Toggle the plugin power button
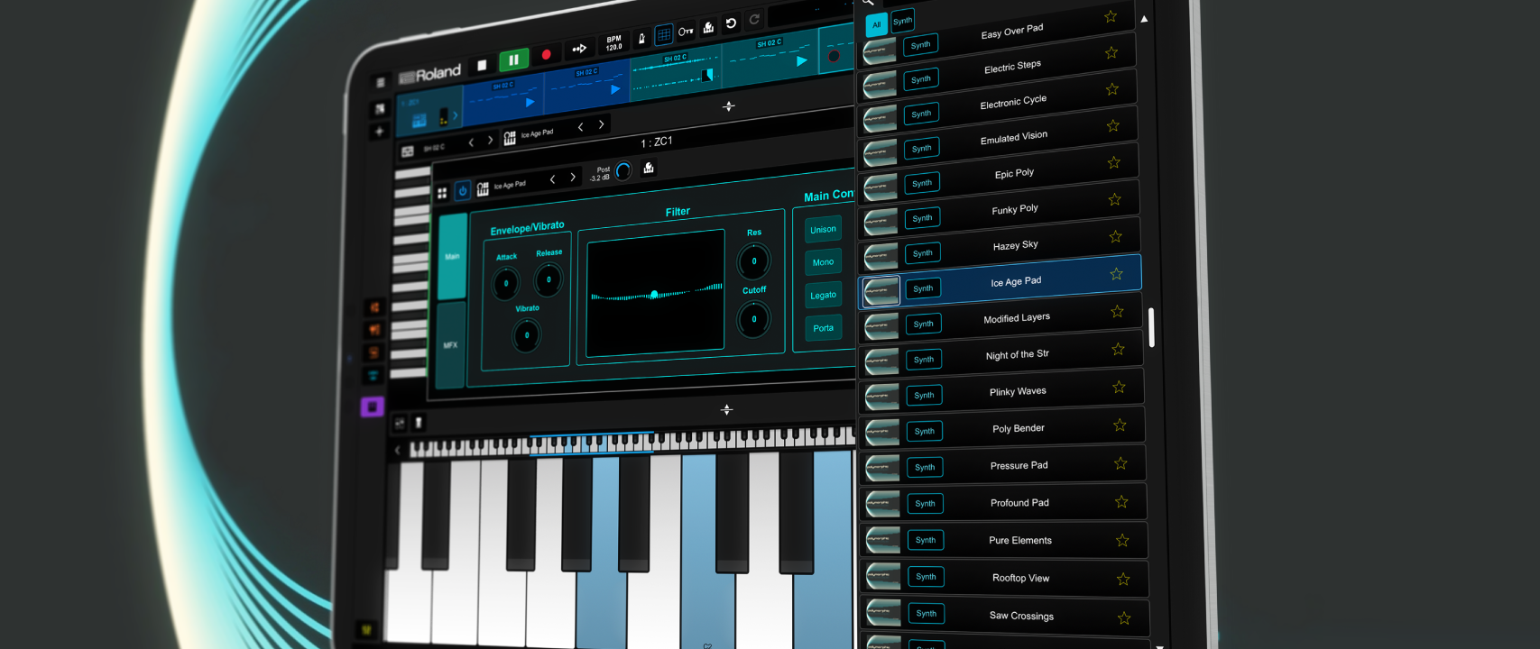Screen dimensions: 1540x649 click(x=463, y=191)
